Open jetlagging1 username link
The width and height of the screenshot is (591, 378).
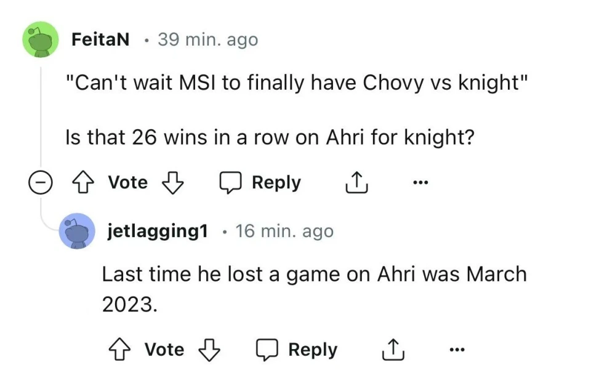coord(158,231)
